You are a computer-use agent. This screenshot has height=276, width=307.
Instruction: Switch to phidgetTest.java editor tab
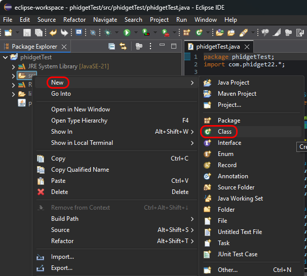tap(217, 46)
